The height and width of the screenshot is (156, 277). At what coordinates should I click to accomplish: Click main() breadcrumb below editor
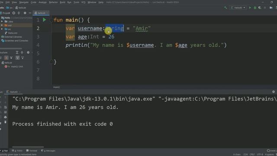(57, 87)
